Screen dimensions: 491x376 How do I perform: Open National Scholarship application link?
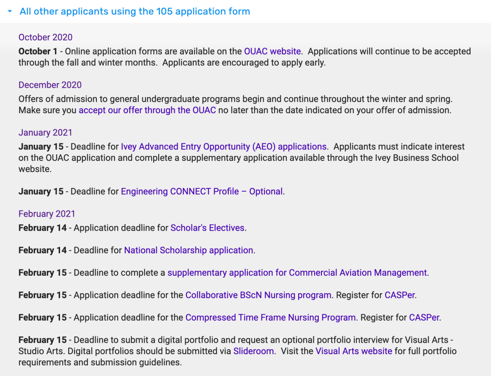(x=189, y=250)
